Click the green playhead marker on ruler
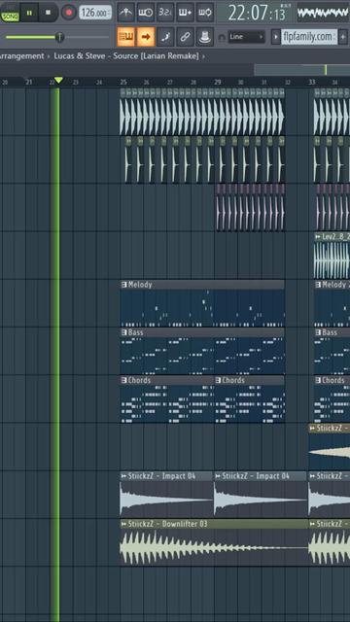 (x=58, y=81)
